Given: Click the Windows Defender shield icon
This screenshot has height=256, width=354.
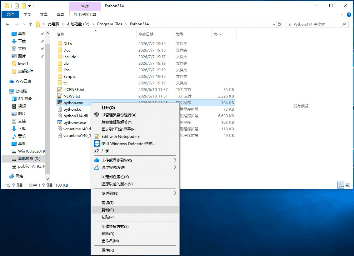Looking at the screenshot, I should 97,143.
